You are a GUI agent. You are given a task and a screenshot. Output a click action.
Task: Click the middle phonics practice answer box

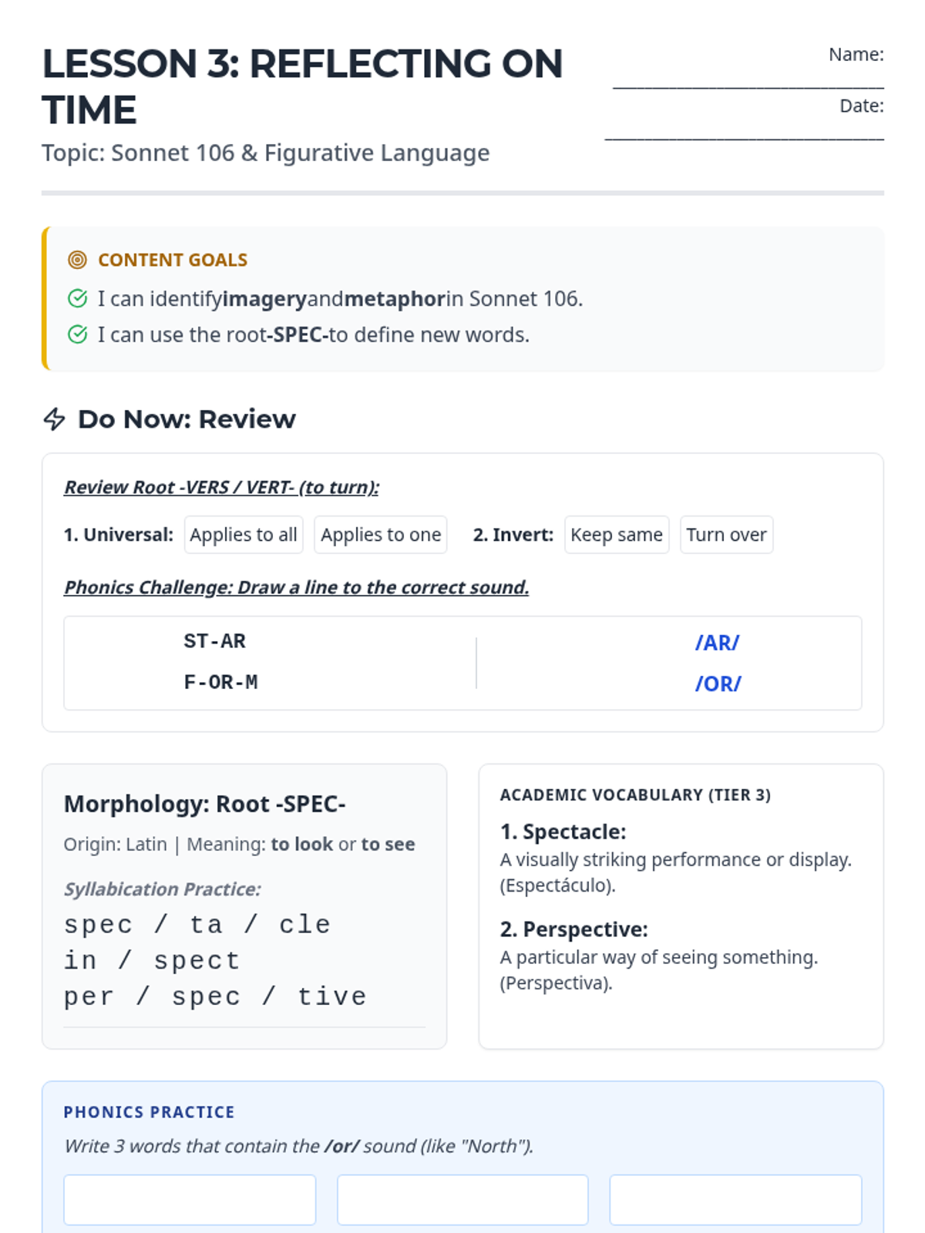pos(462,1200)
